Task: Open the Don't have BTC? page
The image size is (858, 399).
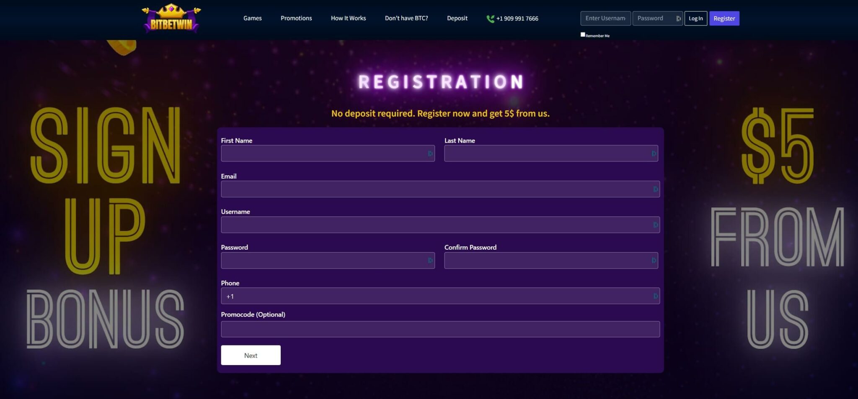Action: [406, 18]
